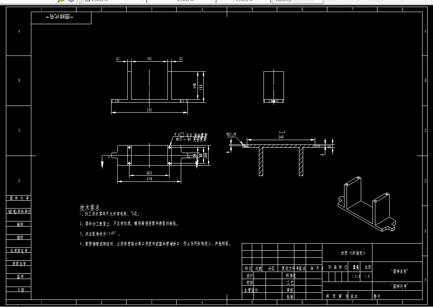Select the 200 hole spacing dimension

coord(149,173)
